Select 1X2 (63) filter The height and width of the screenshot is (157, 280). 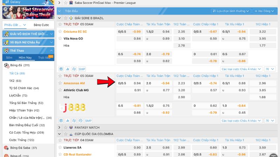click(x=15, y=81)
